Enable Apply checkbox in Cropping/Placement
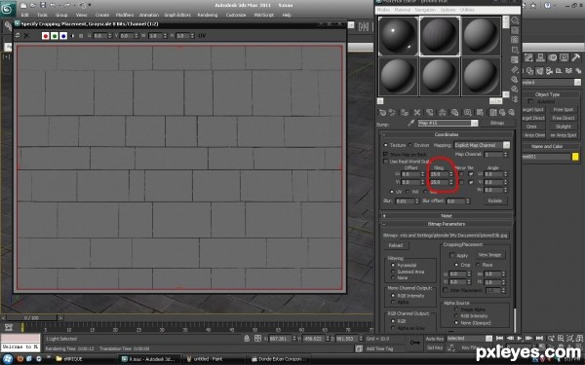Viewport: 585px width, 365px height. click(451, 255)
